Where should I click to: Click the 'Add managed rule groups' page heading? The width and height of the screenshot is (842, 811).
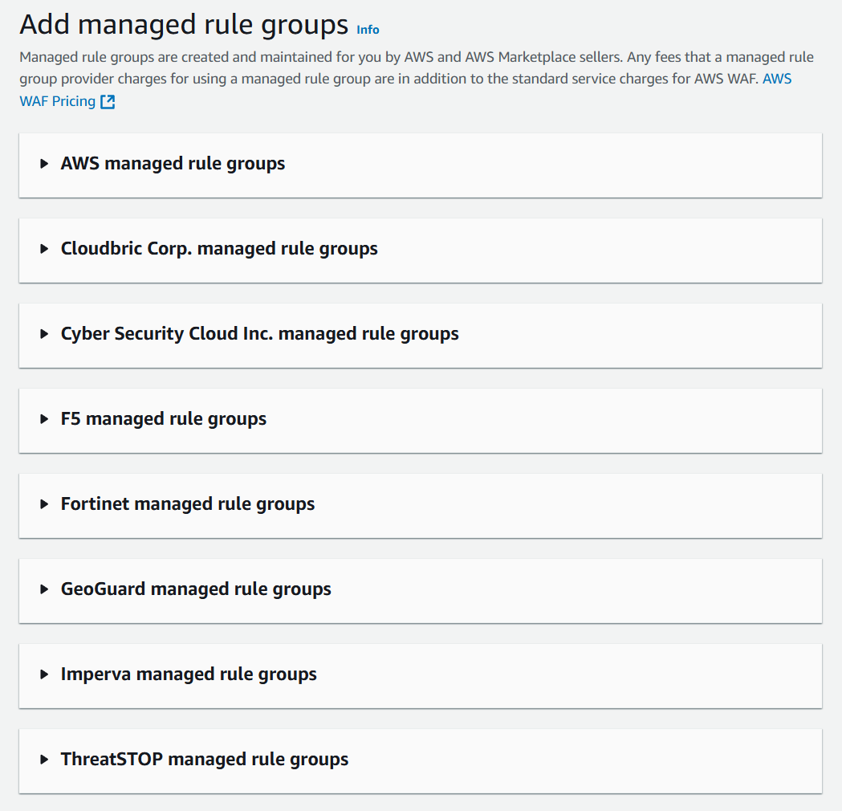(184, 25)
